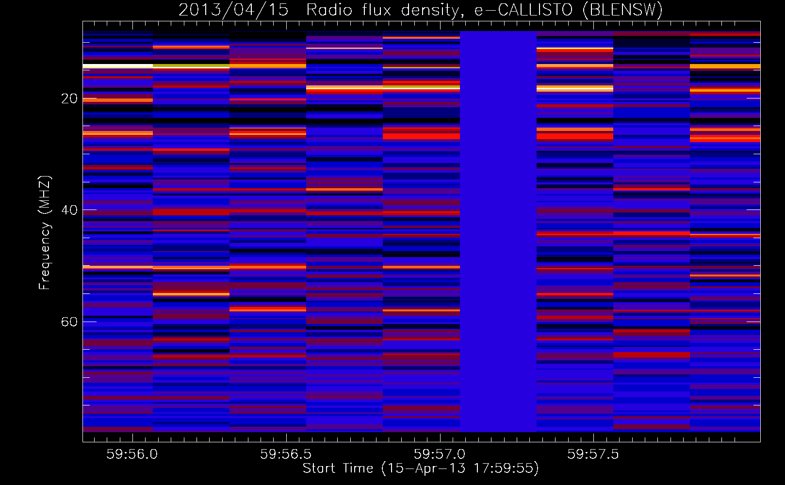Click the time tick label '59:57.0'
This screenshot has height=485, width=785.
click(440, 454)
